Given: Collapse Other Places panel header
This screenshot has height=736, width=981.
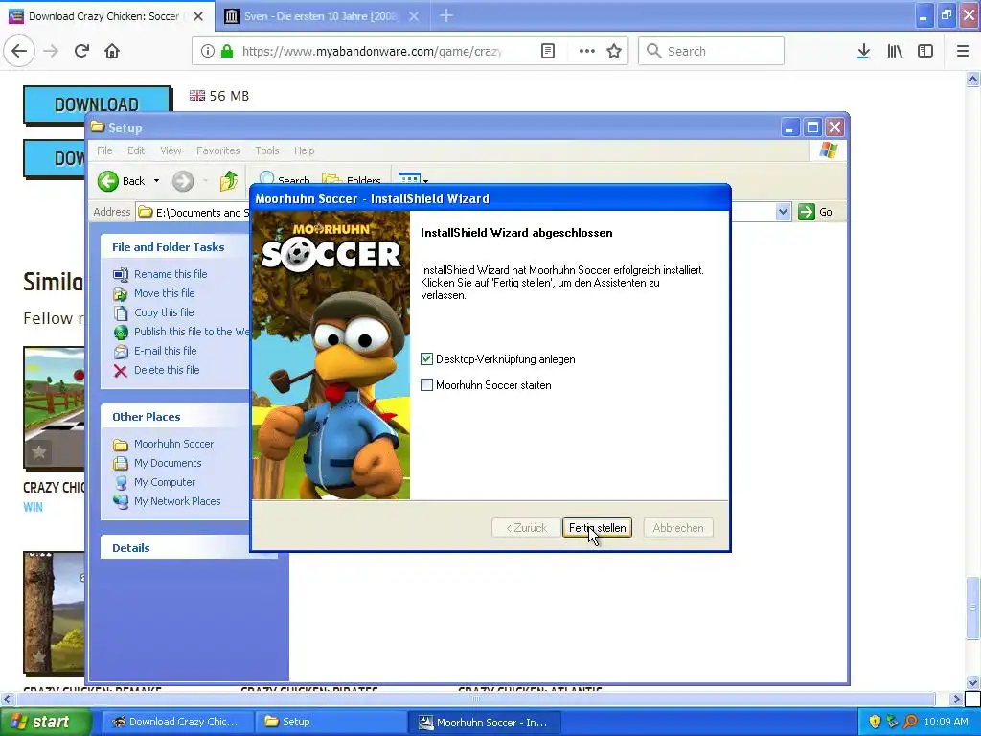Looking at the screenshot, I should tap(175, 416).
